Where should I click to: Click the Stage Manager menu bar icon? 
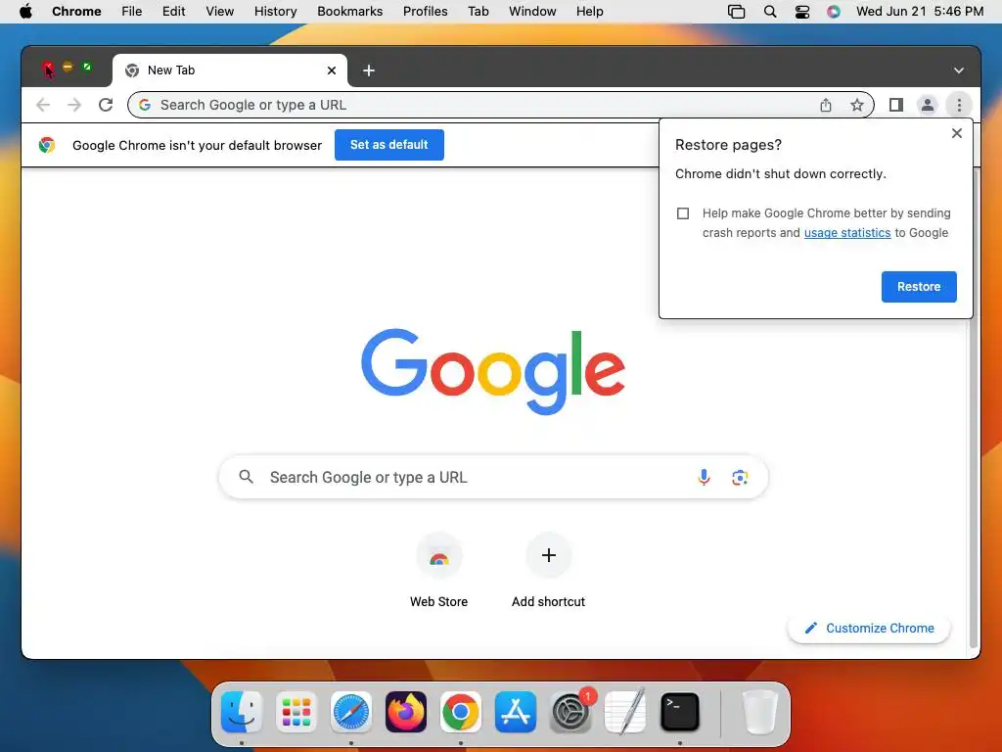click(736, 12)
